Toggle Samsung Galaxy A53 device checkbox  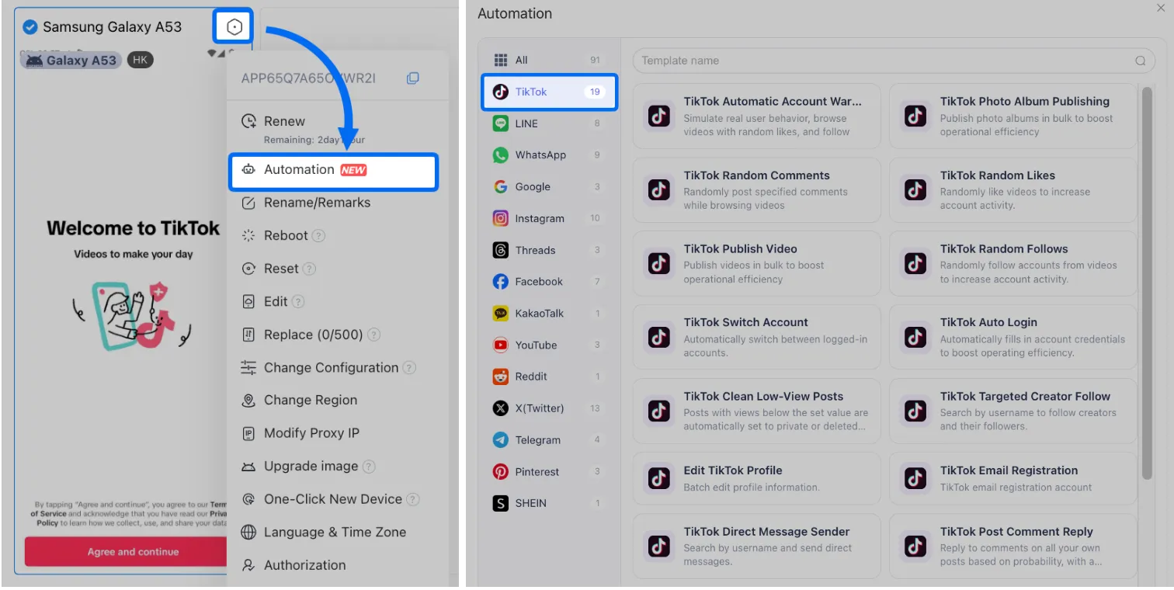point(30,27)
